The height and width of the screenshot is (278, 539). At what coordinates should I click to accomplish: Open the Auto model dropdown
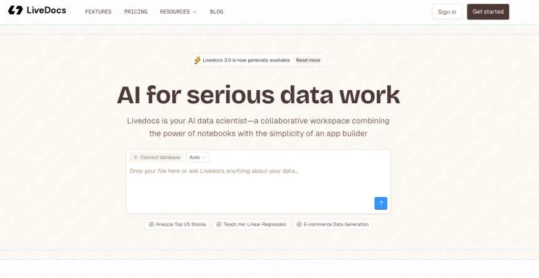[198, 158]
